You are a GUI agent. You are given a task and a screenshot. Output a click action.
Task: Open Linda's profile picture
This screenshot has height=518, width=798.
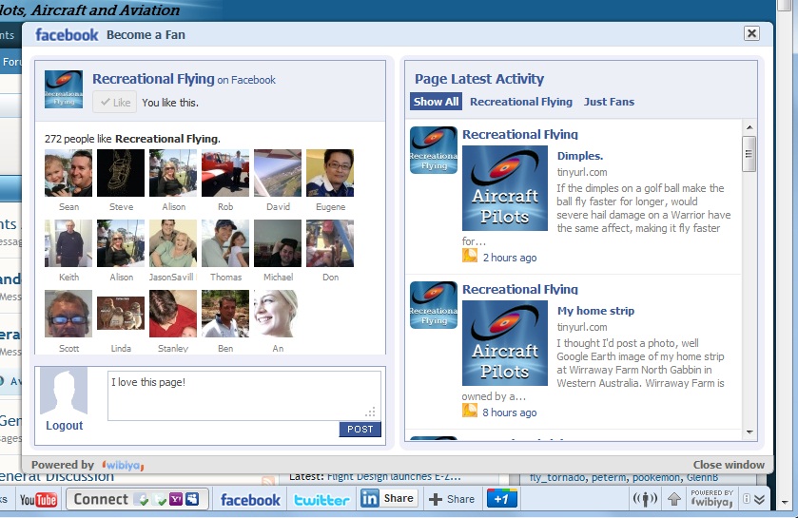click(x=121, y=314)
